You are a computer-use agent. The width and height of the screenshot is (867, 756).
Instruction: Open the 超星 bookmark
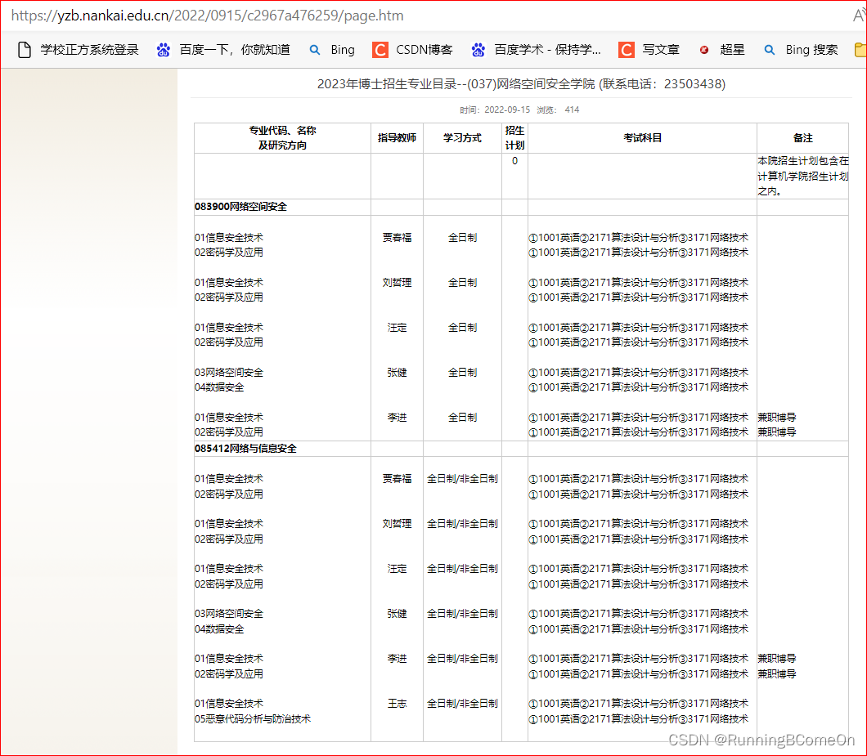click(x=721, y=50)
